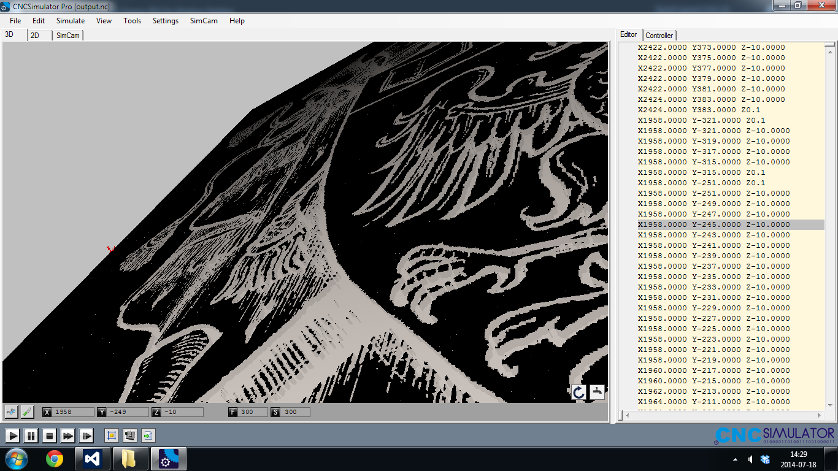Click code line X1958.0000 Y-251.0000 Z0.1
The width and height of the screenshot is (838, 471).
point(701,183)
